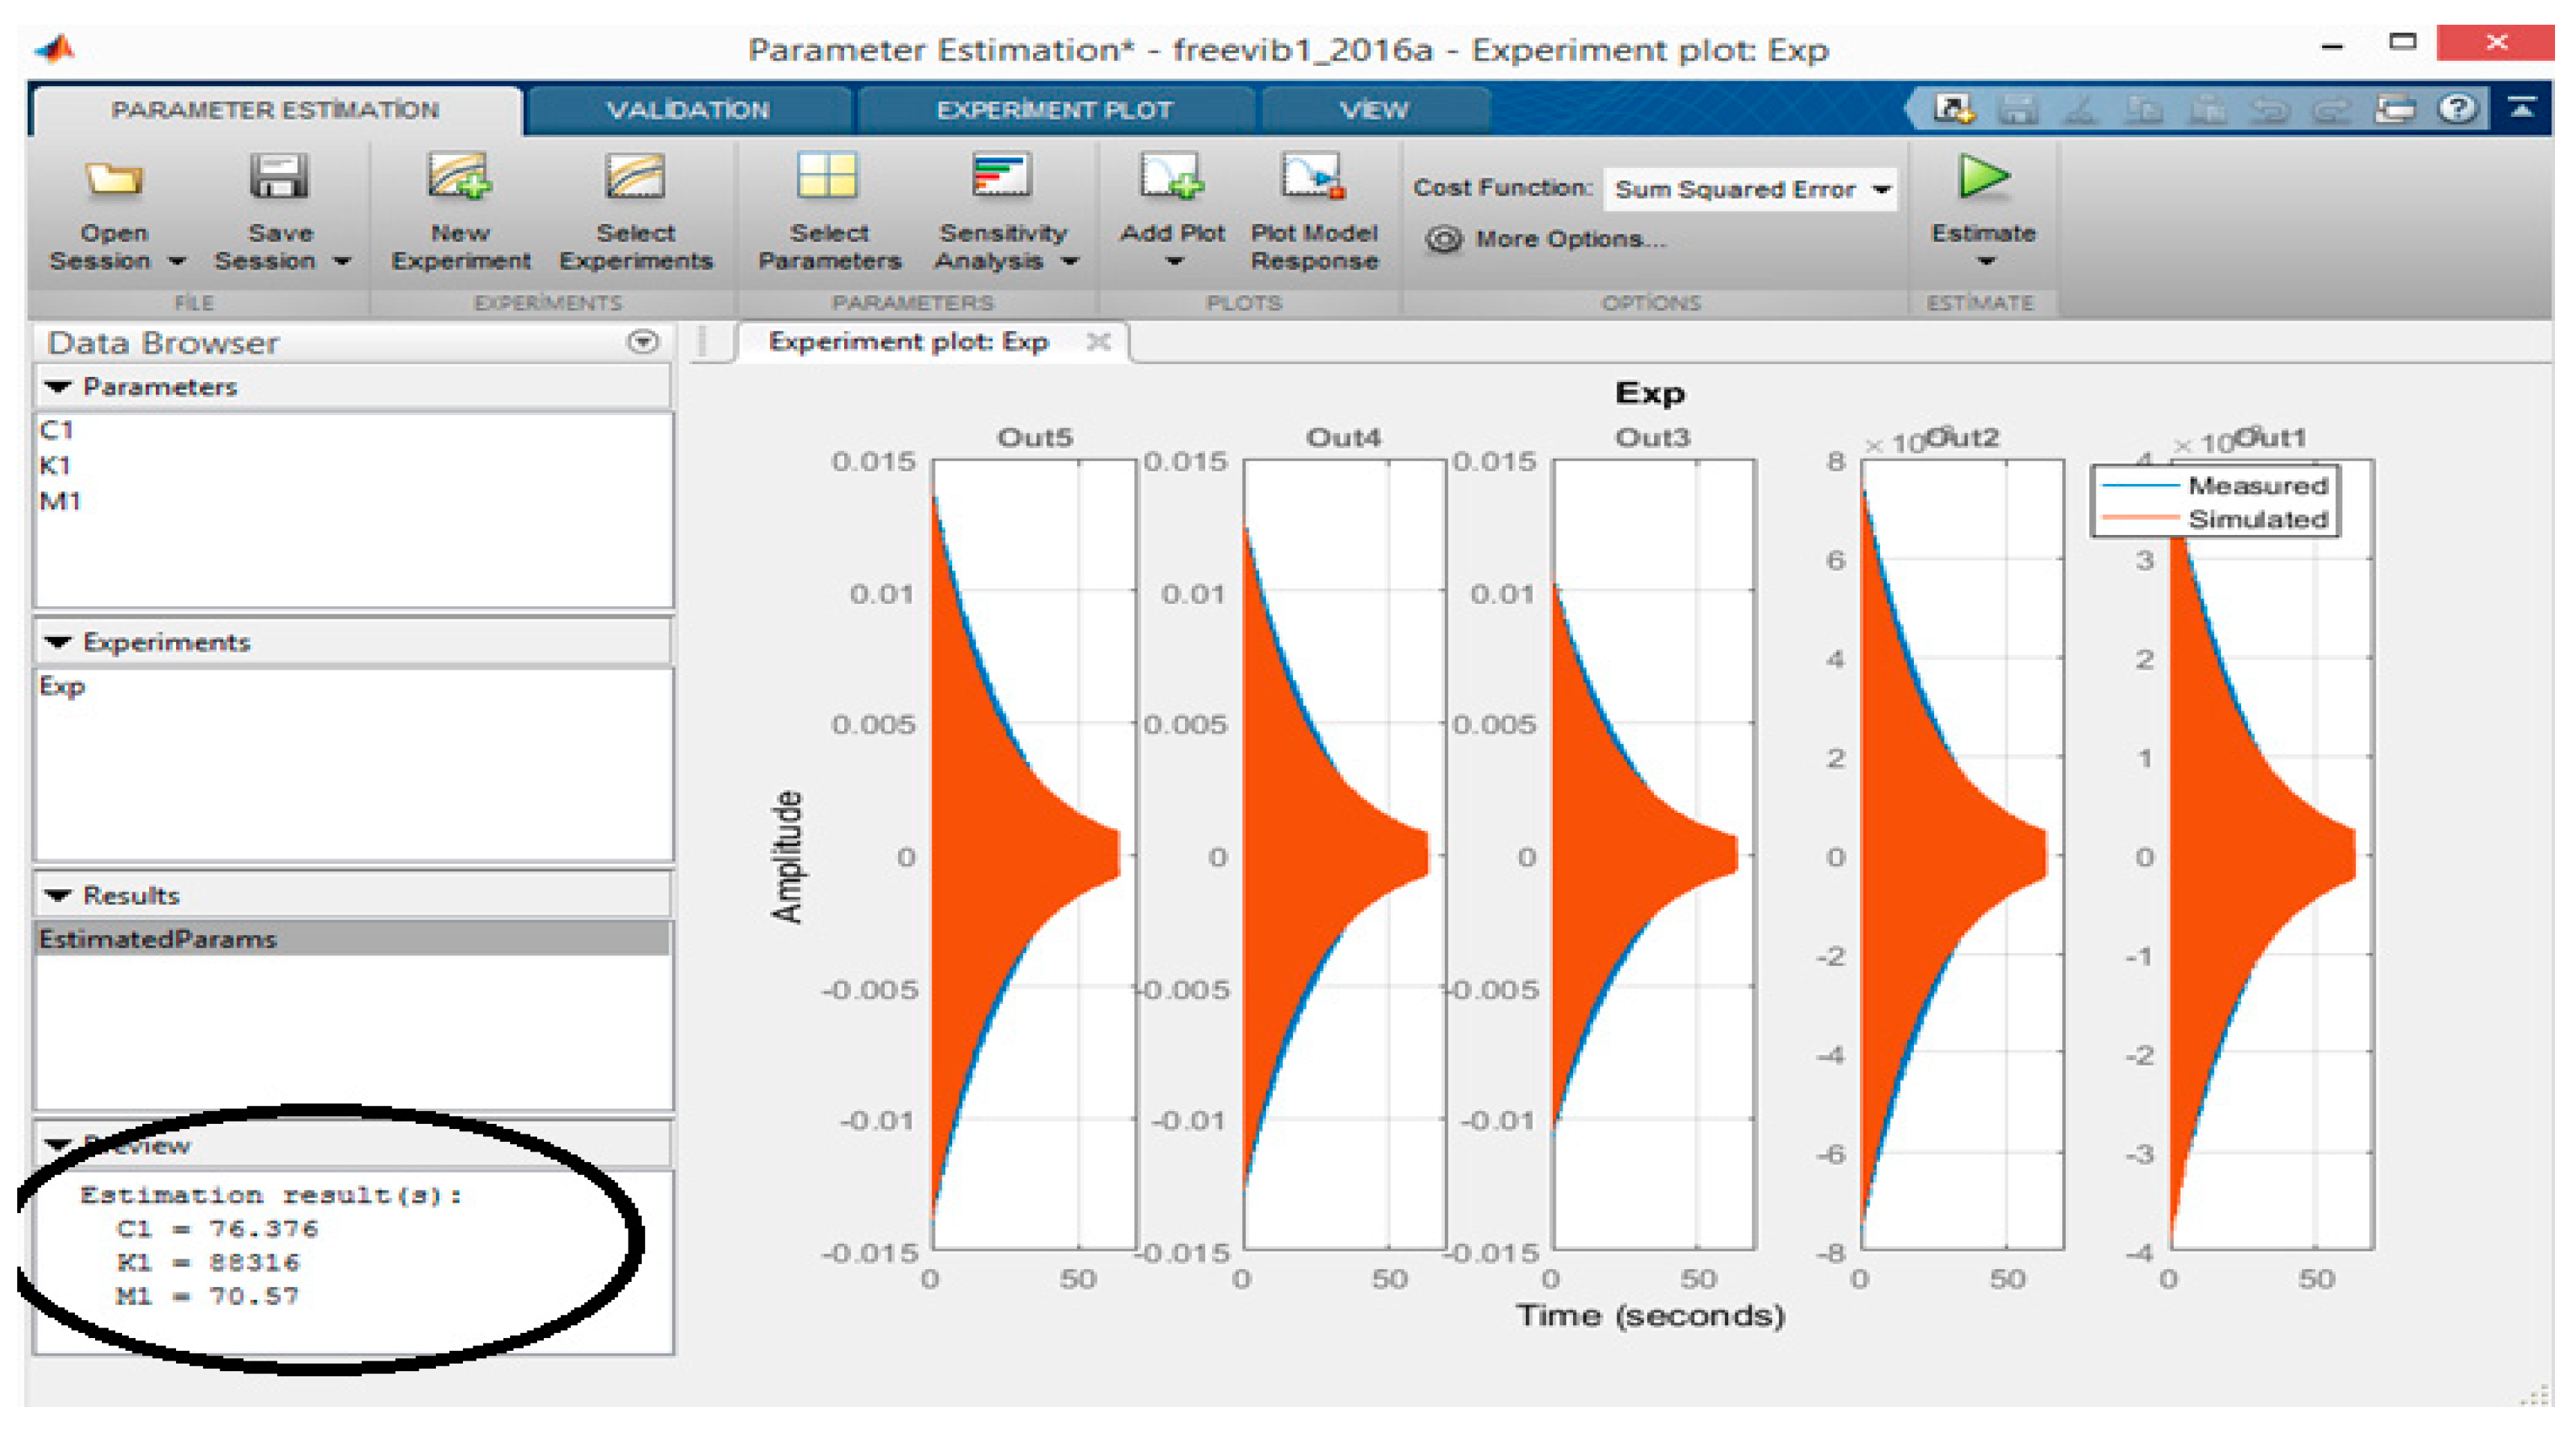Click the Open Session folder icon
This screenshot has height=1434, width=2576.
(x=113, y=180)
